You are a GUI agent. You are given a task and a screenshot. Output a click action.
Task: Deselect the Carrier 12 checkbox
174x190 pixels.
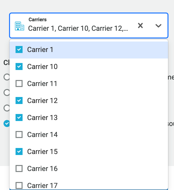coord(19,100)
